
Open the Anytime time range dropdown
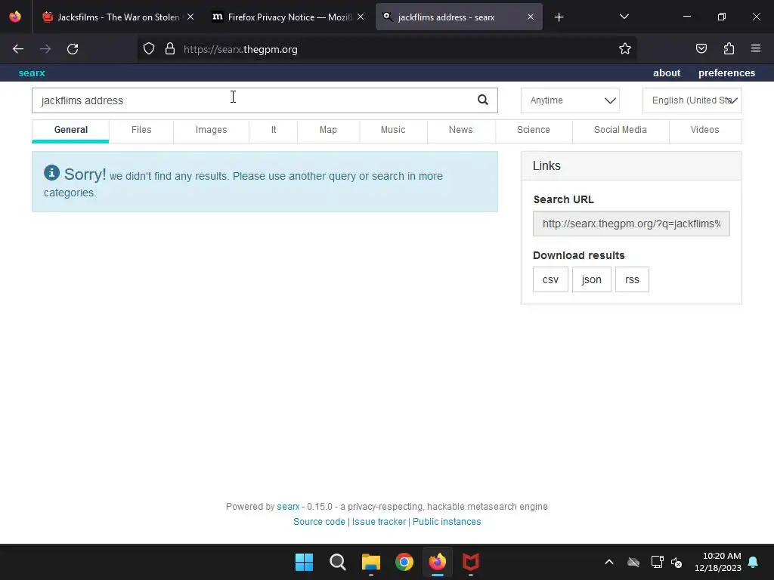(x=570, y=100)
